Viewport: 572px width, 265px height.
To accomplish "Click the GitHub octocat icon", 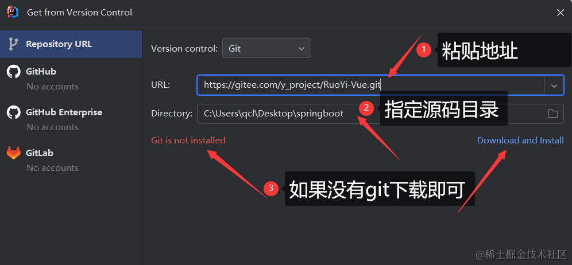I will tap(14, 72).
